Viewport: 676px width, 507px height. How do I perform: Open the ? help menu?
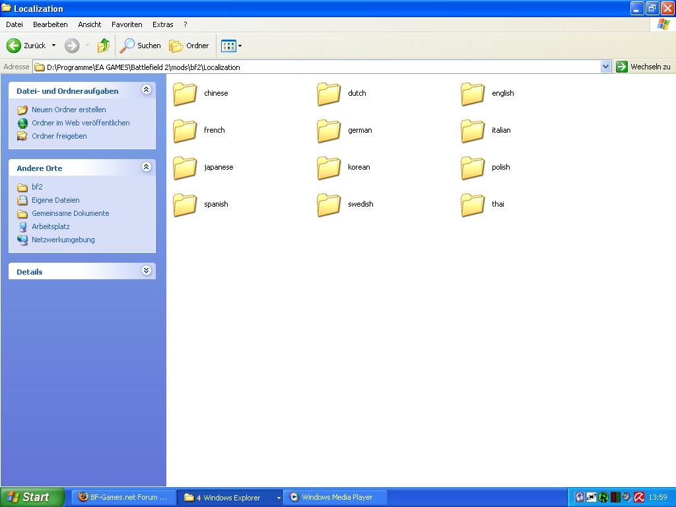click(x=186, y=24)
